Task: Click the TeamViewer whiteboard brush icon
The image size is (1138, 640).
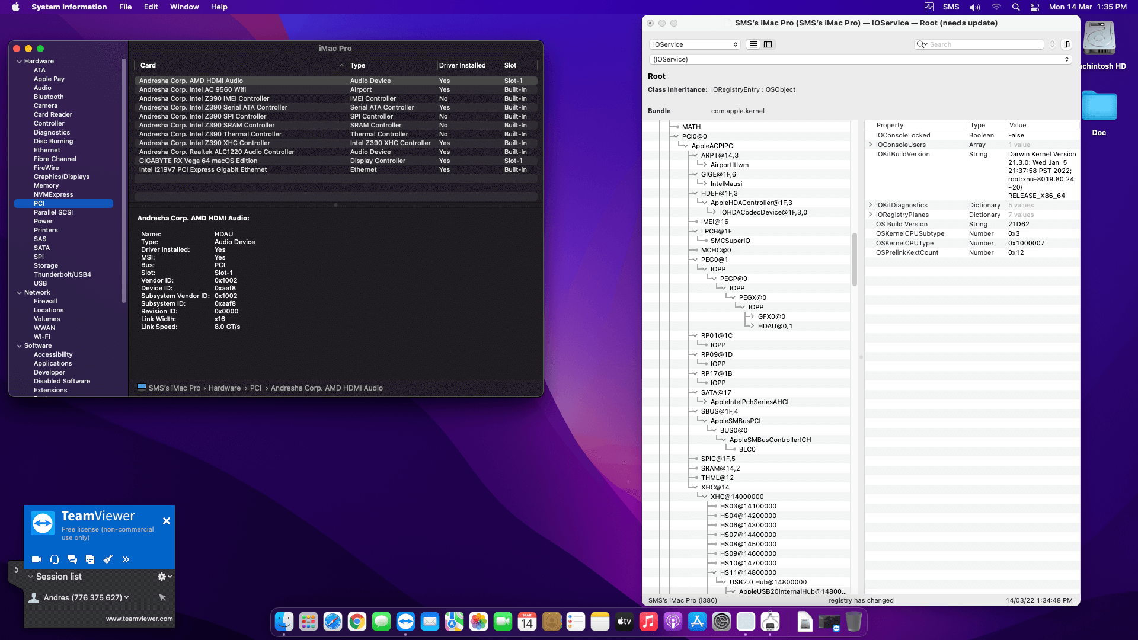Action: click(x=108, y=559)
